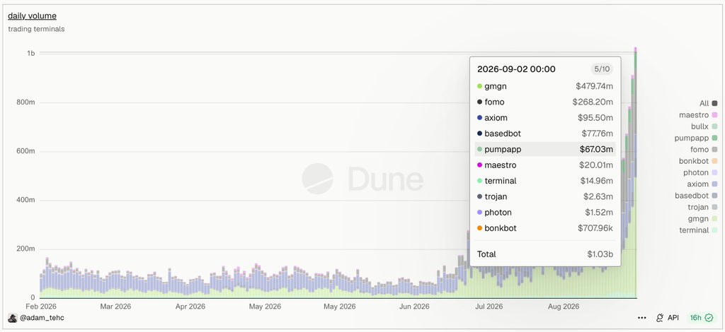
Task: Click the 400m y-axis label
Action: pyautogui.click(x=27, y=200)
